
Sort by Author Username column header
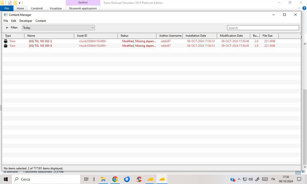coord(169,36)
